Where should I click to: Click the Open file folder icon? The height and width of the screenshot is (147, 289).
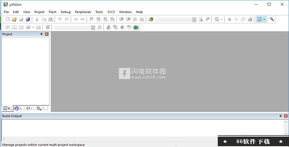tap(14, 19)
